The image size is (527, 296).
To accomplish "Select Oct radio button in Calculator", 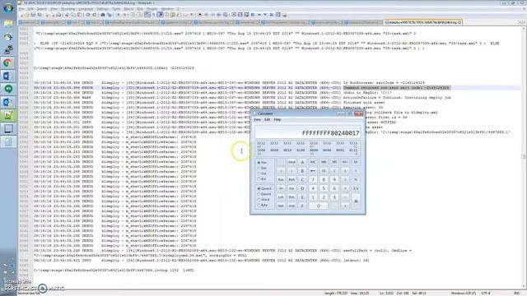I will coord(263,173).
